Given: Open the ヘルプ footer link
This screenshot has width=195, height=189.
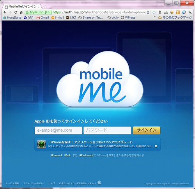Looking at the screenshot, I should click(x=51, y=184).
